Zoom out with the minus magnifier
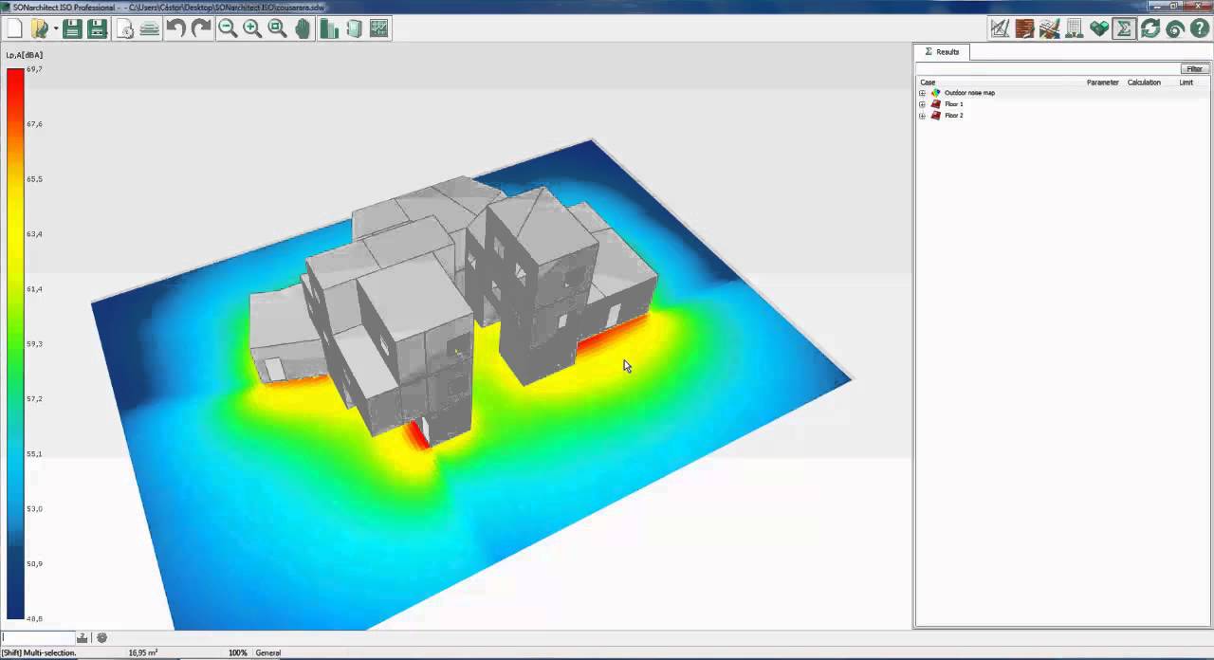The height and width of the screenshot is (660, 1214). [x=228, y=28]
